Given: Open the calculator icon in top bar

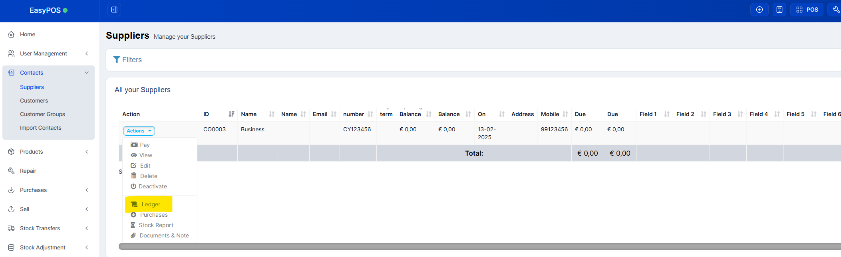Looking at the screenshot, I should [x=779, y=10].
